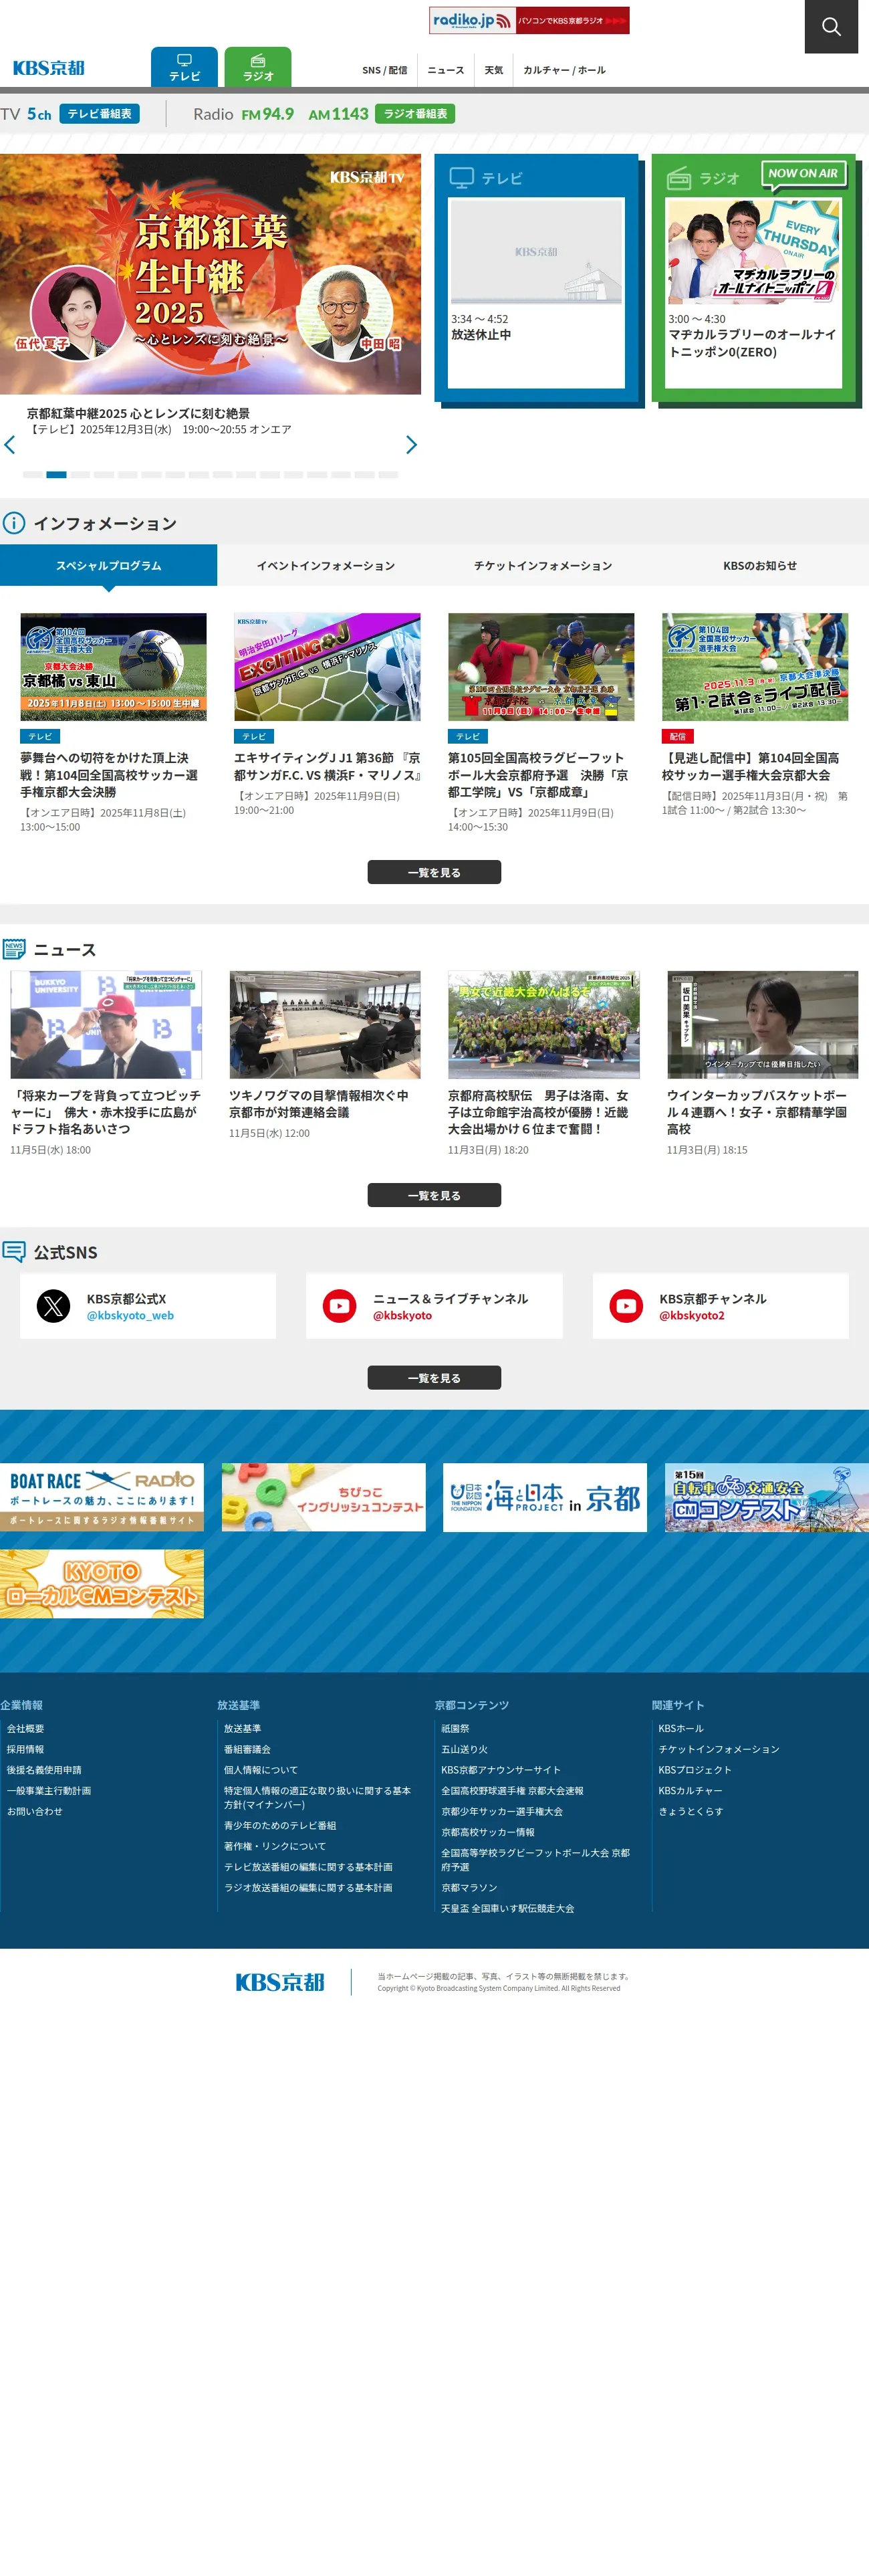
Task: Open the 天気 menu item
Action: click(494, 70)
